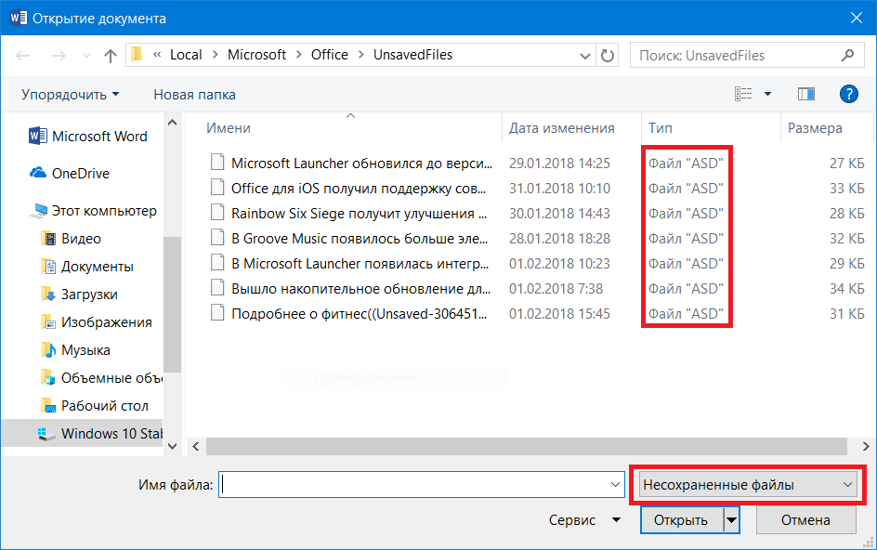The image size is (877, 550).
Task: Click the Отмена button
Action: tap(806, 520)
